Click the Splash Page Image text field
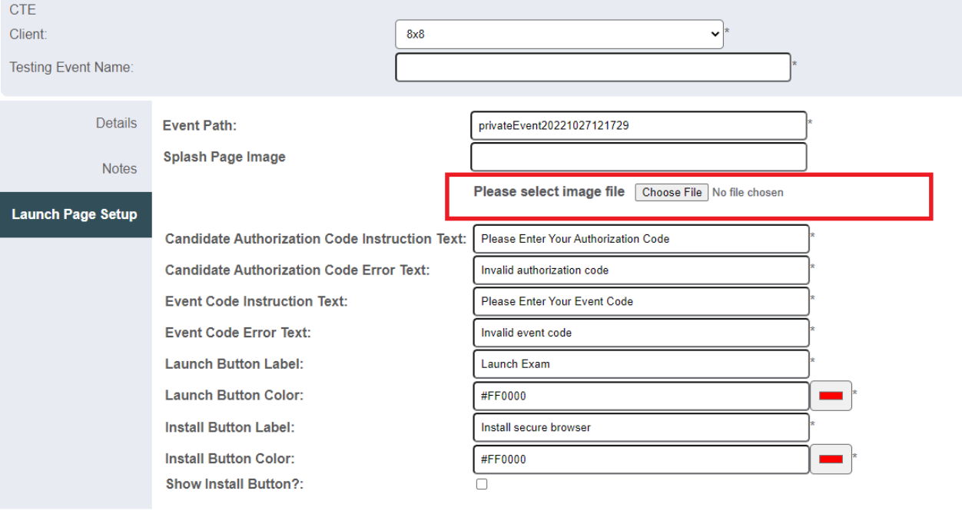Image resolution: width=962 pixels, height=524 pixels. click(x=638, y=157)
